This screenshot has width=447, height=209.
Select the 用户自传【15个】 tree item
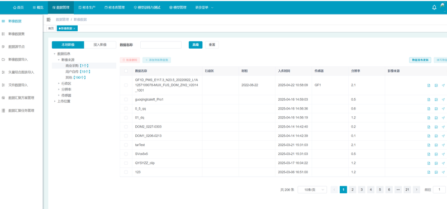78,72
